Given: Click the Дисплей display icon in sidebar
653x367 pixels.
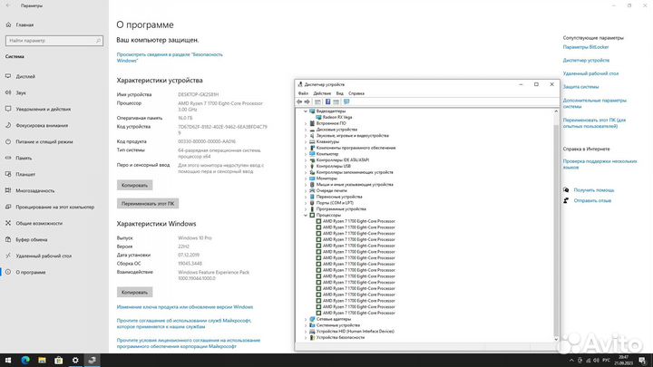Looking at the screenshot, I should pyautogui.click(x=8, y=76).
